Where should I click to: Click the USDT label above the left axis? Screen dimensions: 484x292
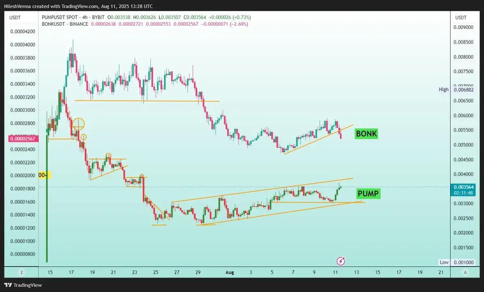click(15, 17)
